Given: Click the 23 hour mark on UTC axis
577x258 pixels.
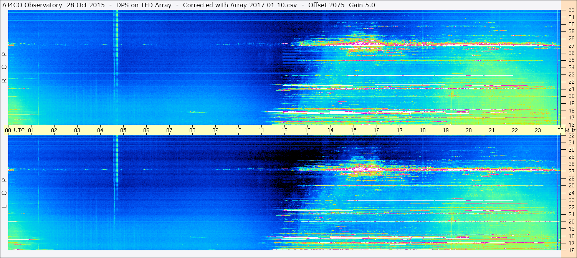Looking at the screenshot, I should pyautogui.click(x=538, y=130).
